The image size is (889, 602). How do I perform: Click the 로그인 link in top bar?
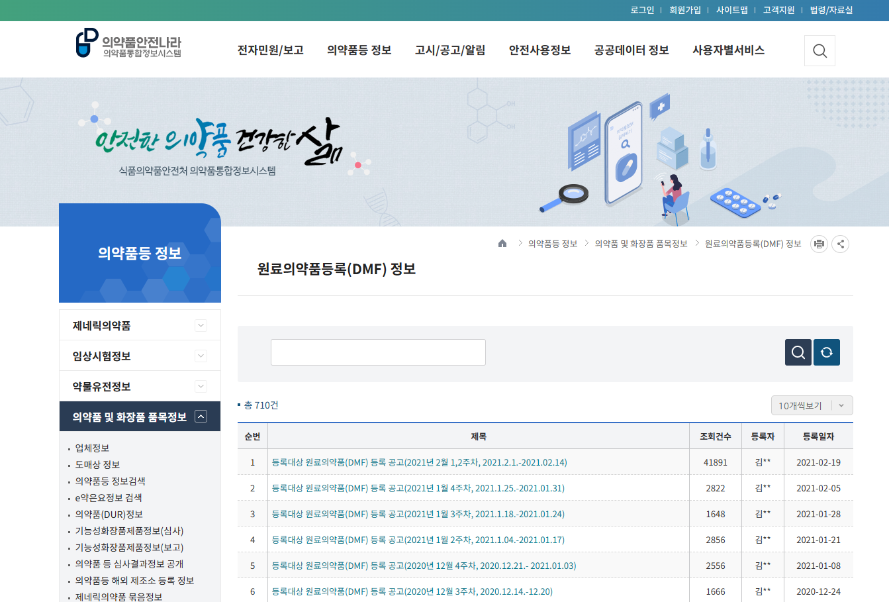point(642,10)
